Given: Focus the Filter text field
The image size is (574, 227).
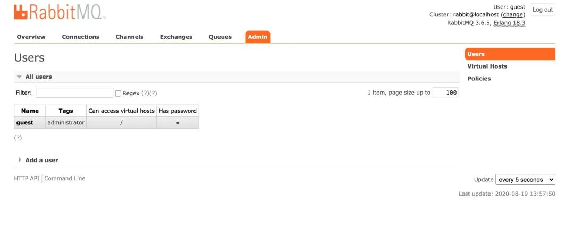Looking at the screenshot, I should [74, 93].
